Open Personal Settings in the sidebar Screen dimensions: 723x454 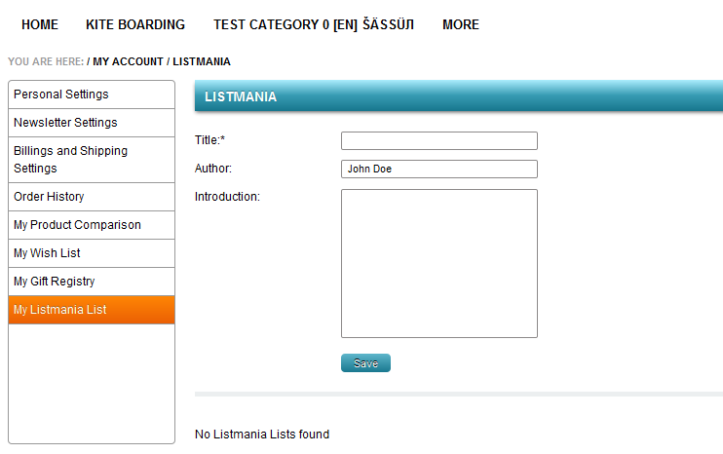click(61, 95)
